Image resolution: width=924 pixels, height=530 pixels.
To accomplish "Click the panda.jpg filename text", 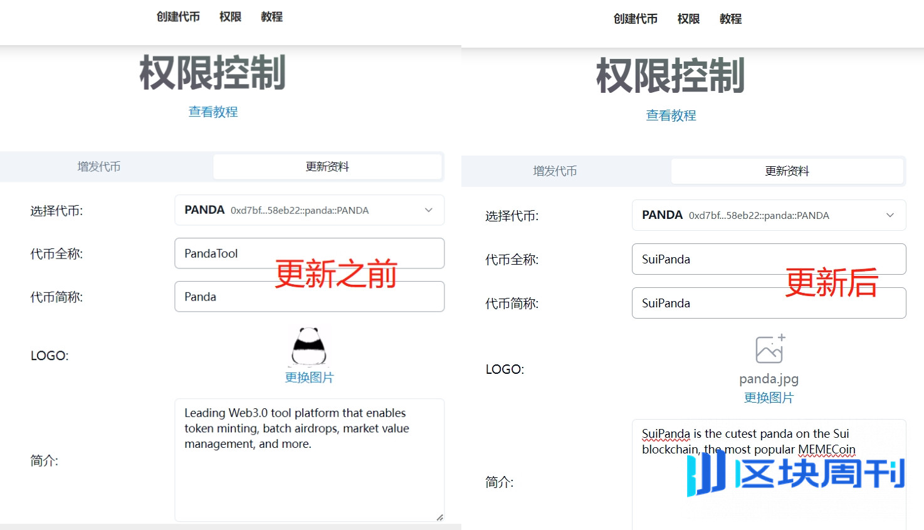I will (x=769, y=379).
